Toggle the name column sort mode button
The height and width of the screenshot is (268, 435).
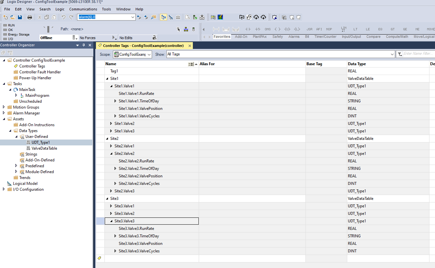(x=191, y=64)
